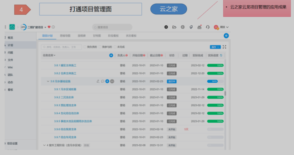Click the red help mark beside 截止日期
Viewport: 294px width, 155px height.
click(x=162, y=56)
